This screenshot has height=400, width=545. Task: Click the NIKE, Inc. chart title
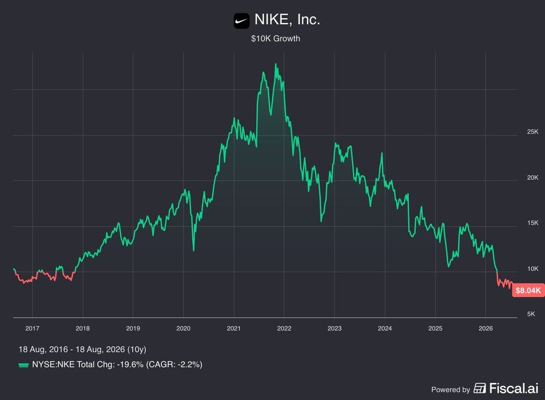click(287, 19)
